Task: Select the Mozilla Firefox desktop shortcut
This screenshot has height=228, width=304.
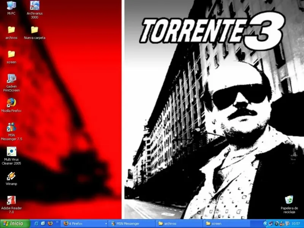Action: pyautogui.click(x=11, y=105)
